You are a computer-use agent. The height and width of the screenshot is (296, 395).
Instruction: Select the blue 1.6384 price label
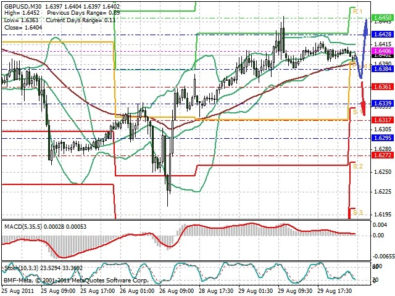tap(383, 68)
